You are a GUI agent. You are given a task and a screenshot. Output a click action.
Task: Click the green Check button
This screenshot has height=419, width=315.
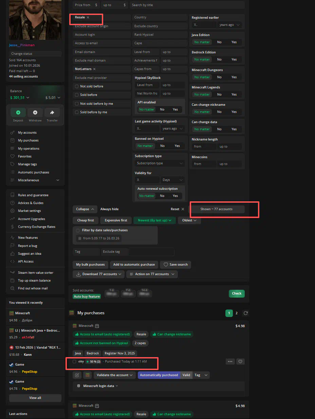click(x=237, y=294)
